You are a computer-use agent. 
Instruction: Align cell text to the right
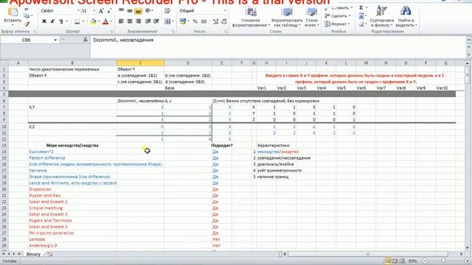[138, 21]
